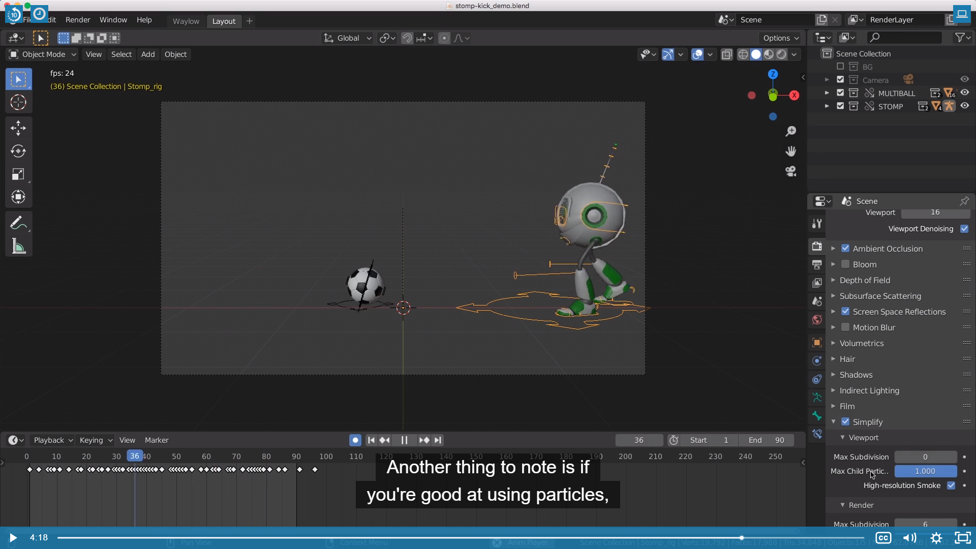Click the camera view icon in viewport
This screenshot has width=976, height=549.
pyautogui.click(x=790, y=171)
